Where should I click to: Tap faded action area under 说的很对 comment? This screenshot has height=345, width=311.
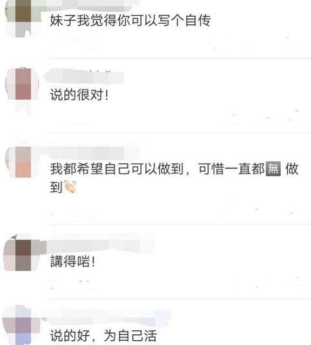[180, 116]
